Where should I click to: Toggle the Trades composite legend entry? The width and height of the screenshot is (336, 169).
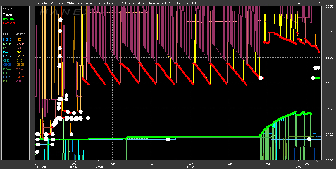(x=8, y=14)
